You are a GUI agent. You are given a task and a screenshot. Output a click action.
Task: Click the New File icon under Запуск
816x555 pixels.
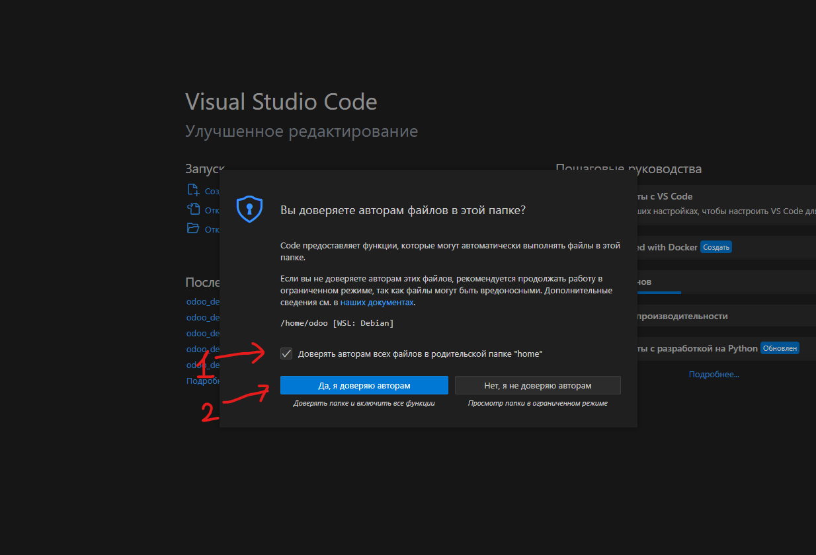(x=193, y=190)
